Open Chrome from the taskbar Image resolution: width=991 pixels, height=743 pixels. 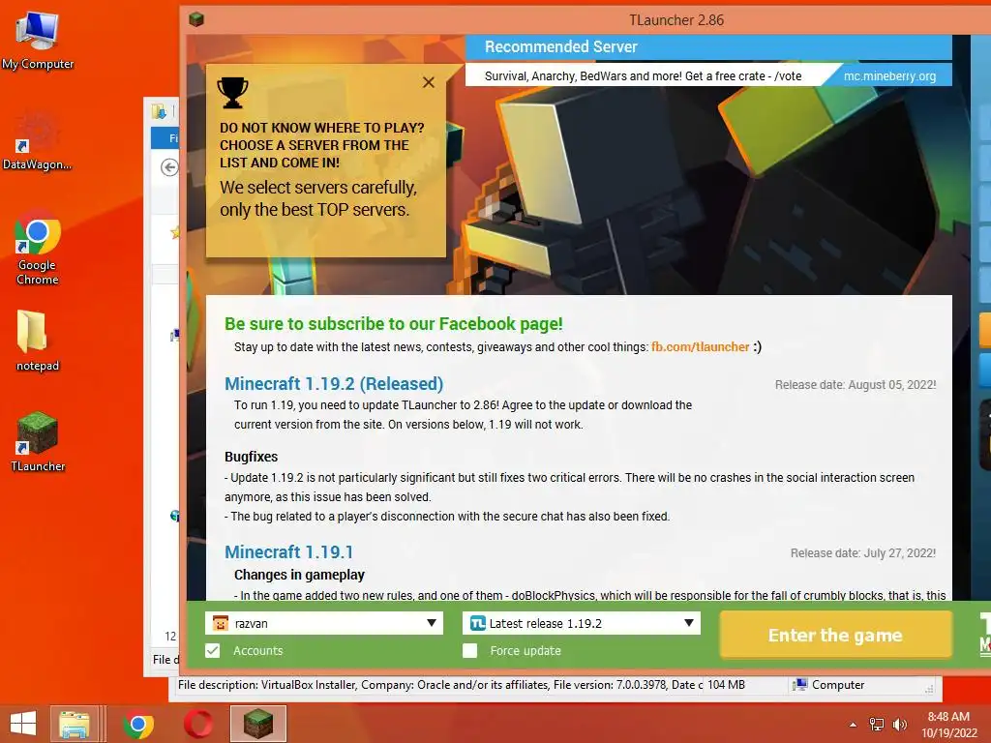tap(137, 724)
